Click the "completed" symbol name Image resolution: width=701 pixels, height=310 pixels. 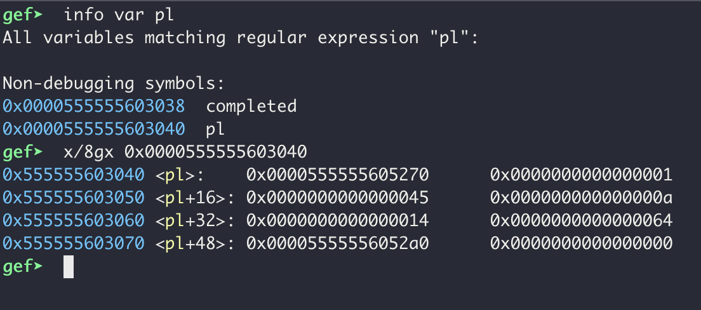251,105
